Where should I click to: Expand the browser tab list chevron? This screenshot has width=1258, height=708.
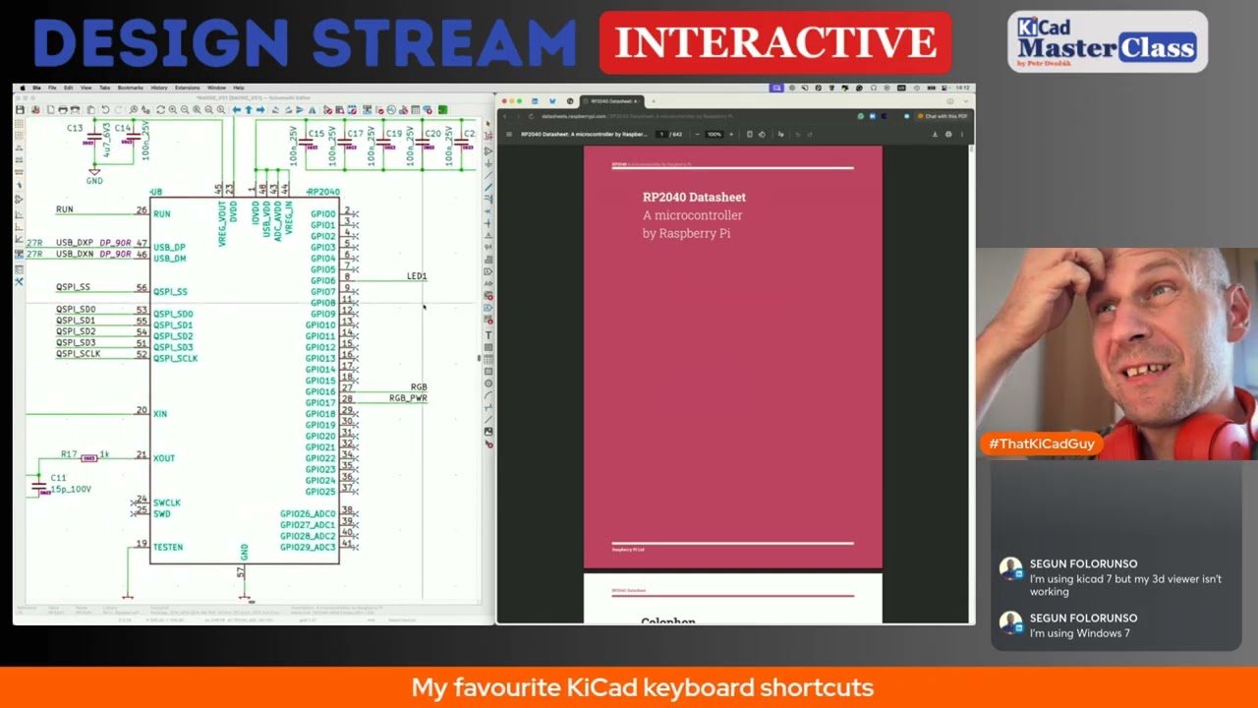tap(966, 101)
